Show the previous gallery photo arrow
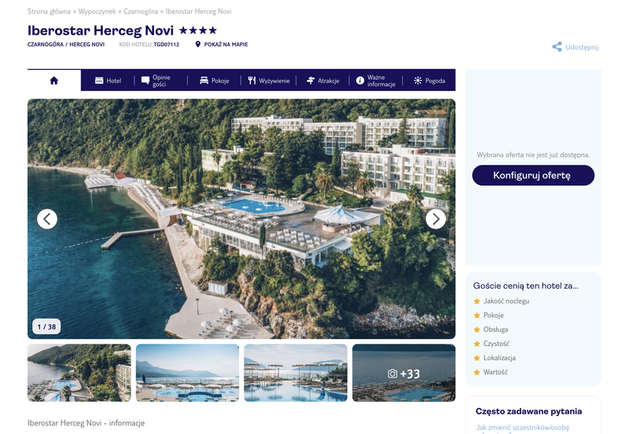The width and height of the screenshot is (629, 434). (x=47, y=219)
